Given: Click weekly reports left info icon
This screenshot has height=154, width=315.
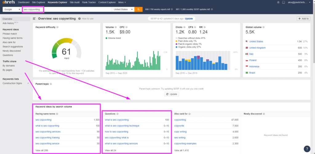Looking at the screenshot, I should point(172,9).
